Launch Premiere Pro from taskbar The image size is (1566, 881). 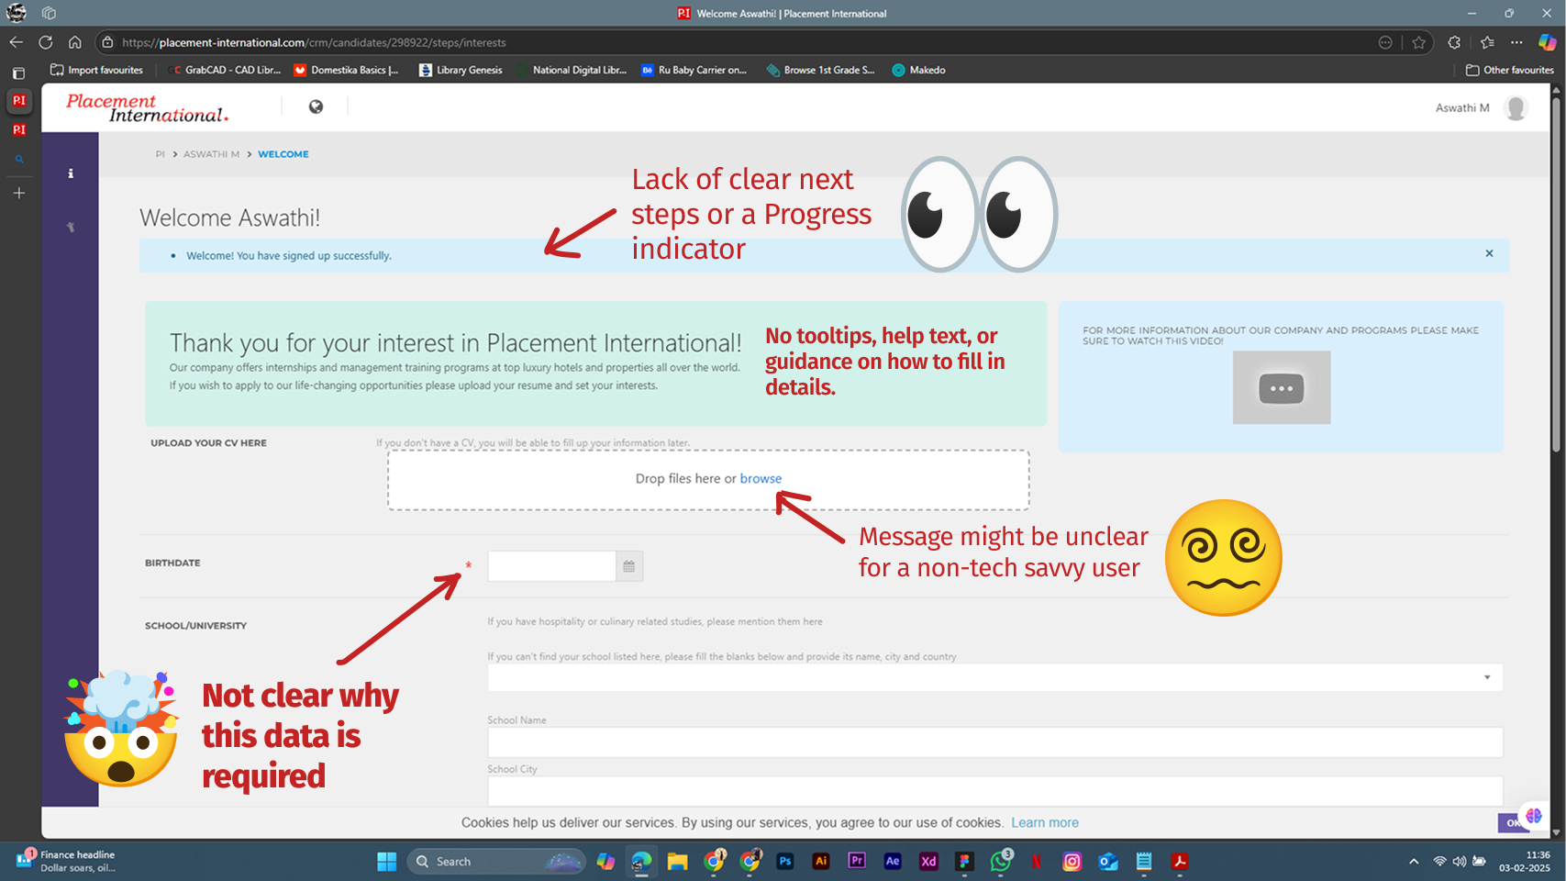click(857, 861)
